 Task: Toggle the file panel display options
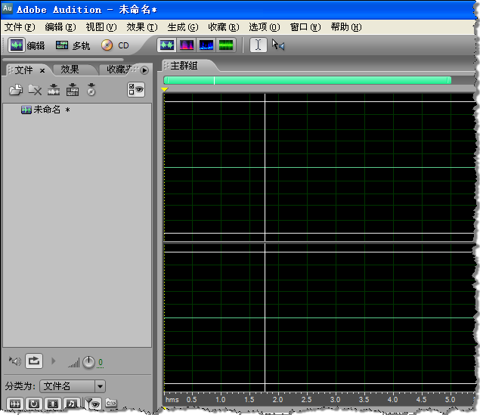pyautogui.click(x=136, y=89)
